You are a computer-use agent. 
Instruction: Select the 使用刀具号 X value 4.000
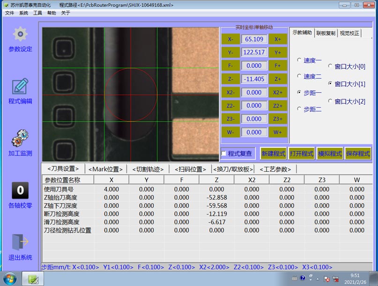point(111,190)
